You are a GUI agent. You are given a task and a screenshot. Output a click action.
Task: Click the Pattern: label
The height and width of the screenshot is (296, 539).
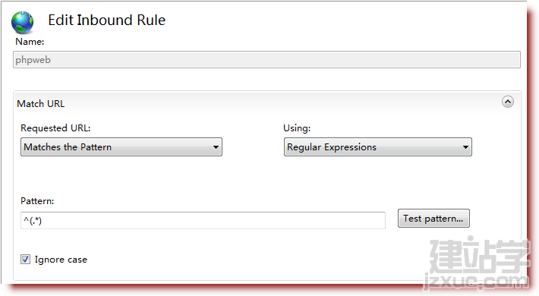coord(37,201)
